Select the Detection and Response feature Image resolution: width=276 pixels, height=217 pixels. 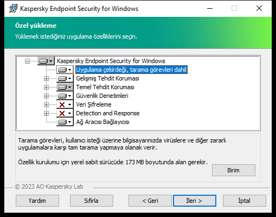[108, 113]
